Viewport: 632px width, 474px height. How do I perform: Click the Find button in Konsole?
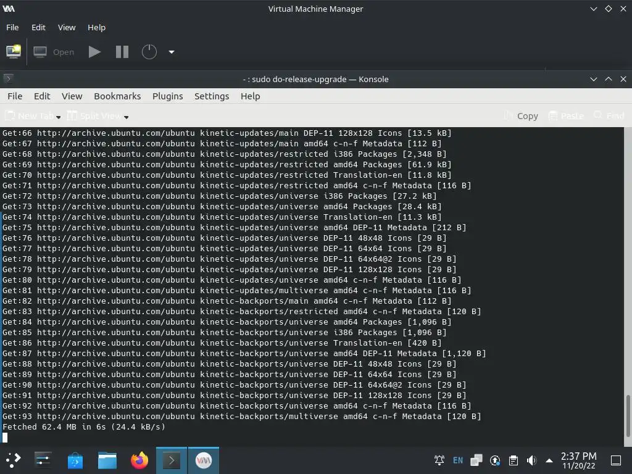pos(609,116)
